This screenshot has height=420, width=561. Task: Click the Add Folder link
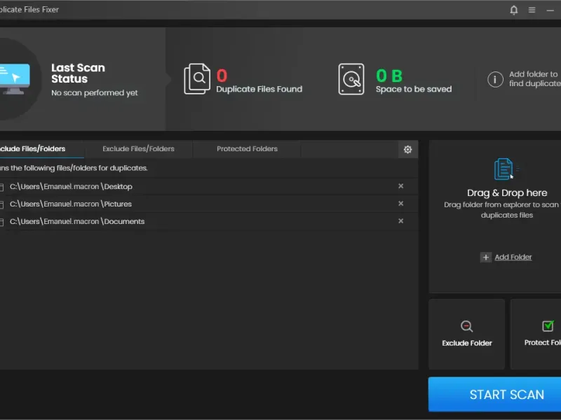click(x=513, y=257)
